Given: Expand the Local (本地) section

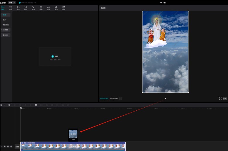Looking at the screenshot, I should (x=4, y=15).
